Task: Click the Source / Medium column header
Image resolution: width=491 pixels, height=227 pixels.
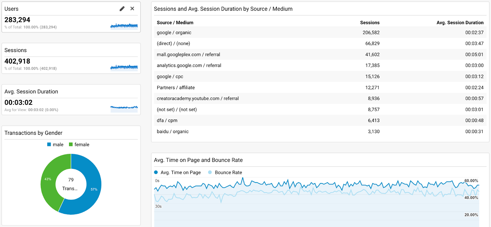Action: (x=175, y=22)
